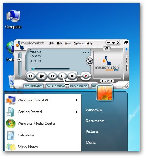Open the Options menu
Viewport: 145px width, 157px height.
point(79,44)
